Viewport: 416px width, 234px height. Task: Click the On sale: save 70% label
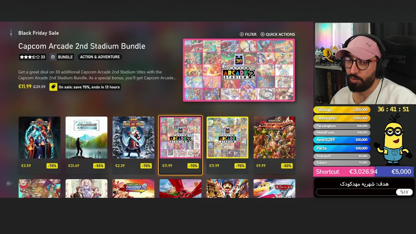[89, 87]
